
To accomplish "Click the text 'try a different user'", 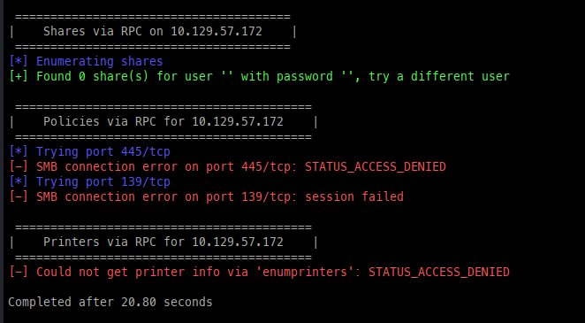I will click(x=439, y=76).
